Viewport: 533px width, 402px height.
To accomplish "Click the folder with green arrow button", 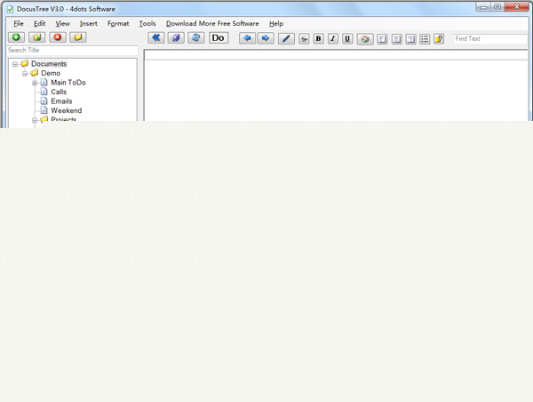I will 37,37.
